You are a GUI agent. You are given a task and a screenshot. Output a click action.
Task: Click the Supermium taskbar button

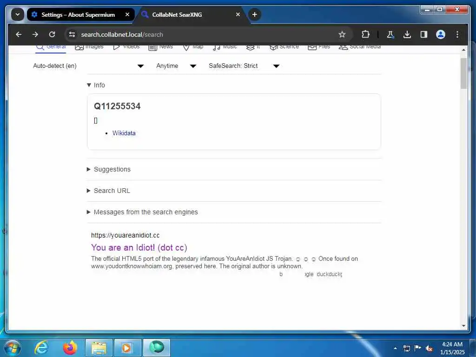pyautogui.click(x=157, y=348)
